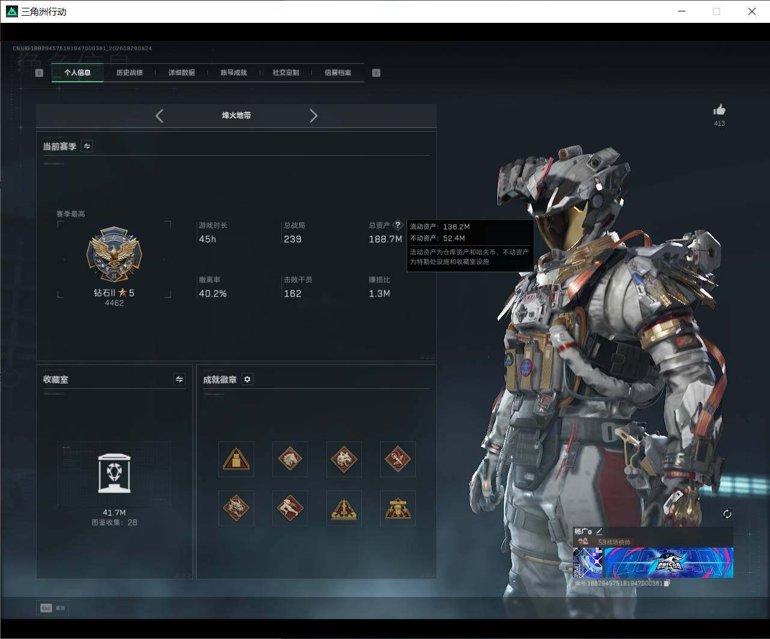Switch to the 详细数据 tab

(182, 73)
